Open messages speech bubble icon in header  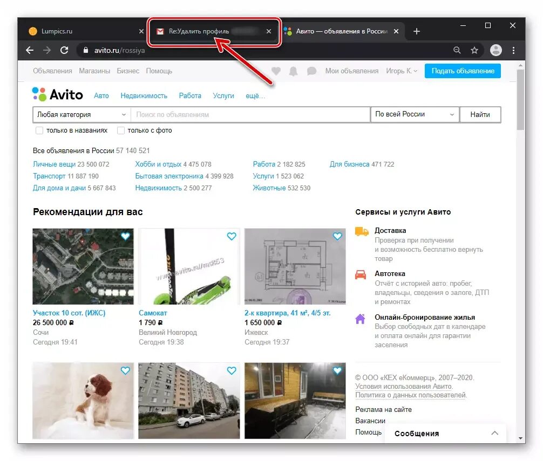coord(311,71)
